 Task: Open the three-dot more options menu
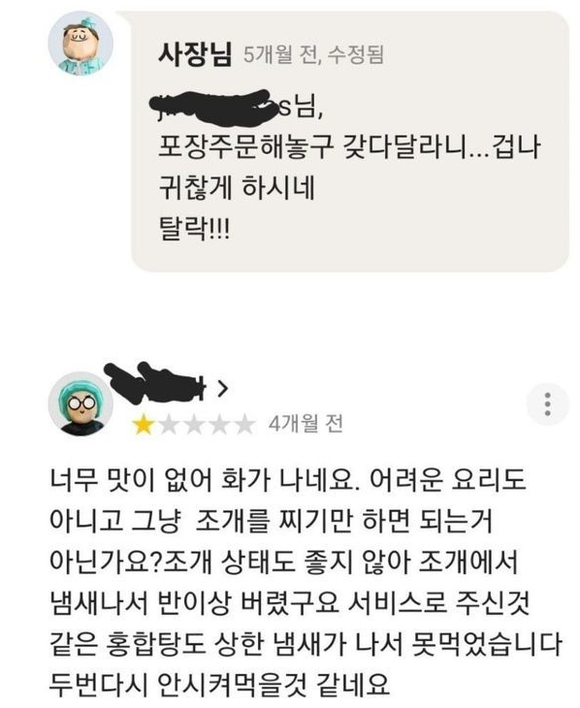point(547,404)
